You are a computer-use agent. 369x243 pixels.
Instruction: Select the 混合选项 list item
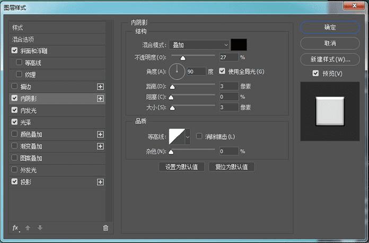tap(57, 39)
